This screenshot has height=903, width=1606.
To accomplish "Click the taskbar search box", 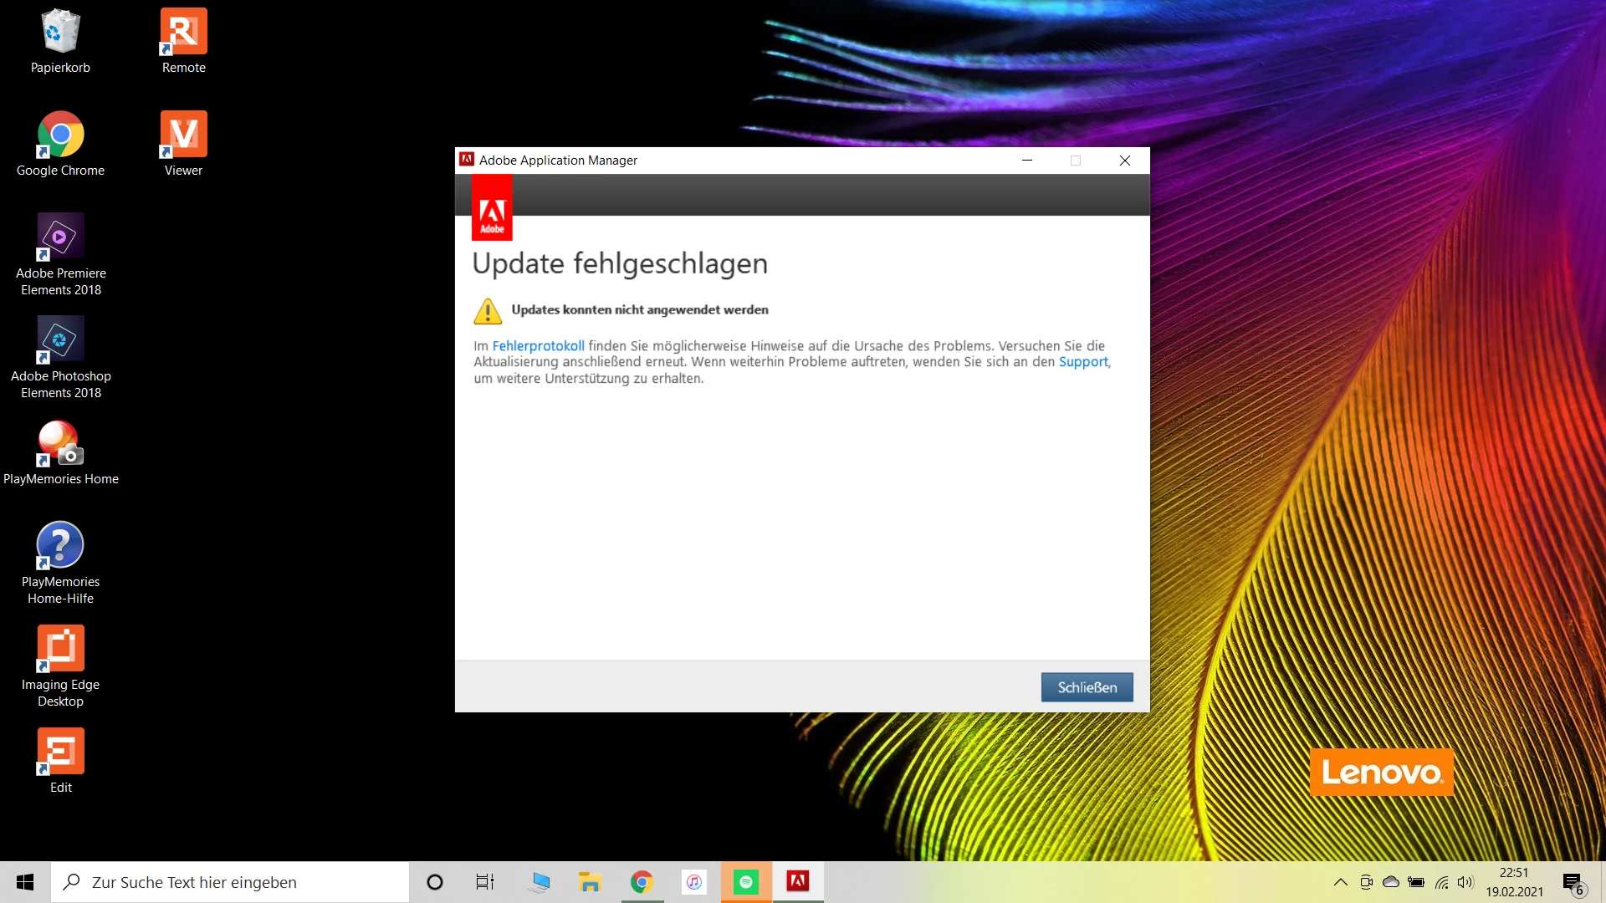I will [x=230, y=882].
